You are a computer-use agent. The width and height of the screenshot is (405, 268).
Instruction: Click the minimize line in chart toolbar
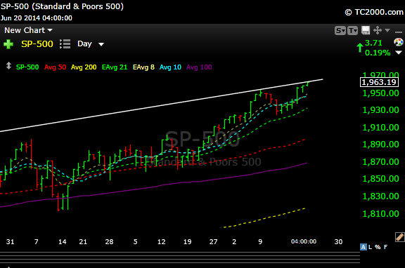click(399, 32)
